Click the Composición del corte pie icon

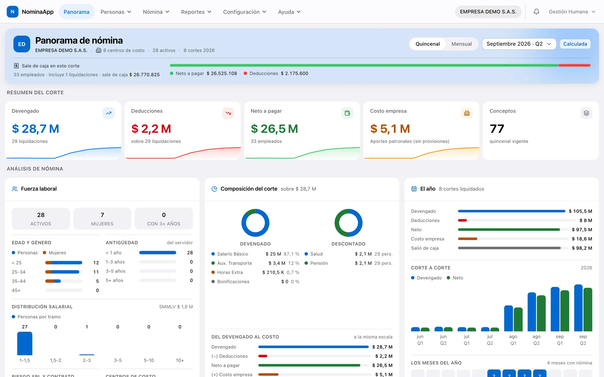(x=214, y=189)
